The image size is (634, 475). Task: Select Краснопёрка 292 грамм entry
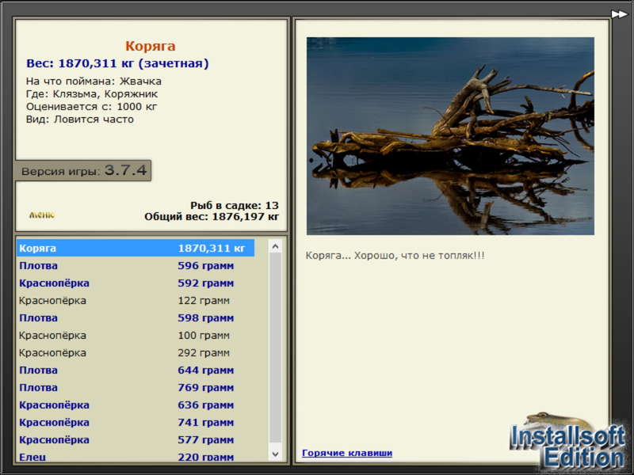click(x=136, y=352)
